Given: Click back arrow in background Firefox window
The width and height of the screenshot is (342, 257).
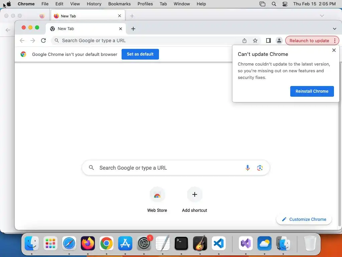Looking at the screenshot, I should pyautogui.click(x=8, y=30).
